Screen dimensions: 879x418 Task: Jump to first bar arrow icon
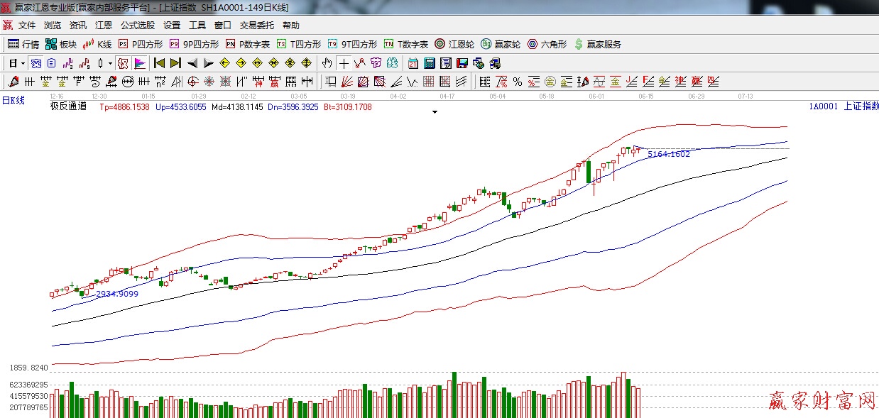pos(159,63)
